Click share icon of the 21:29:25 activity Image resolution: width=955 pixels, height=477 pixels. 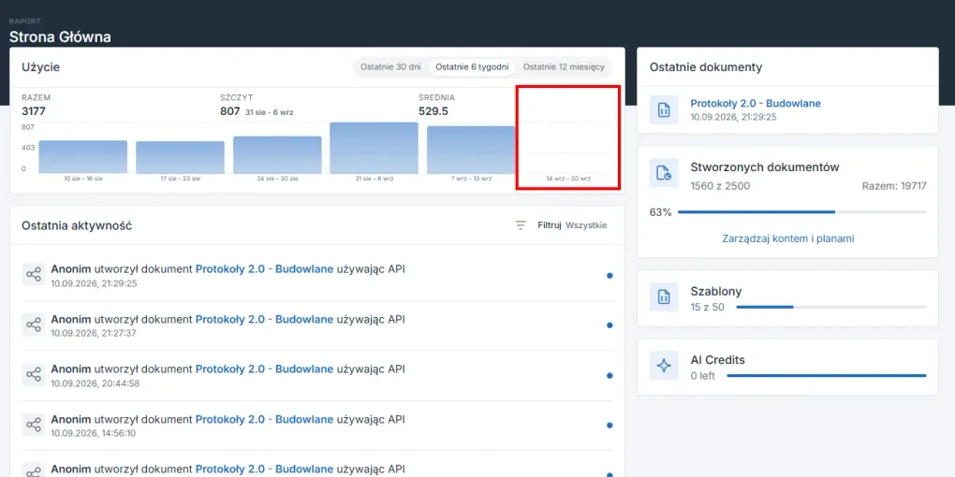(34, 274)
